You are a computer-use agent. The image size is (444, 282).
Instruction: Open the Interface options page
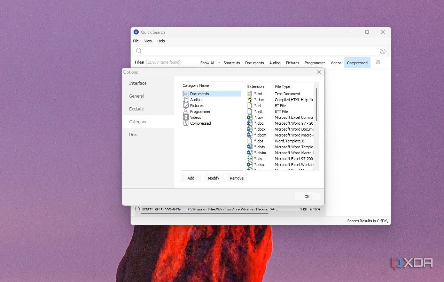pyautogui.click(x=148, y=83)
